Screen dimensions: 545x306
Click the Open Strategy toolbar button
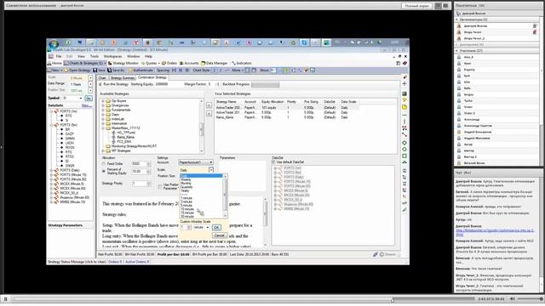pos(77,71)
